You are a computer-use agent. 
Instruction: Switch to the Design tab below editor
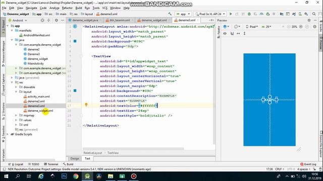(75, 158)
